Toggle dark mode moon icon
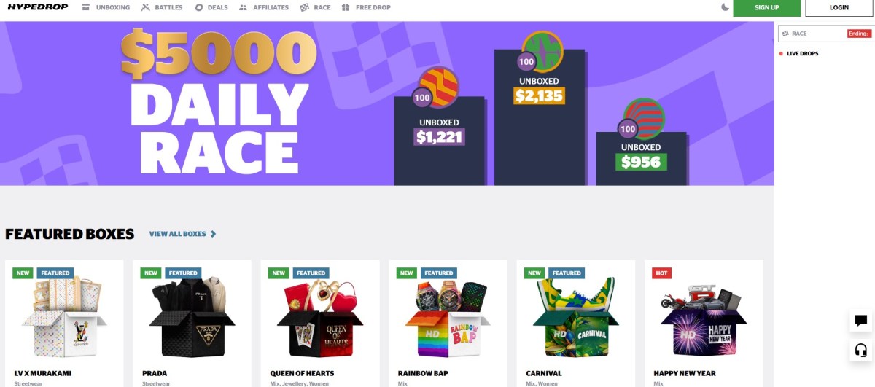The width and height of the screenshot is (875, 387). coord(726,7)
